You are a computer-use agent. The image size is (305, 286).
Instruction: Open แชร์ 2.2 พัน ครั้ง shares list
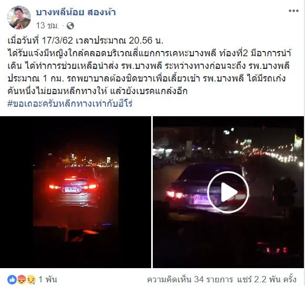click(267, 280)
